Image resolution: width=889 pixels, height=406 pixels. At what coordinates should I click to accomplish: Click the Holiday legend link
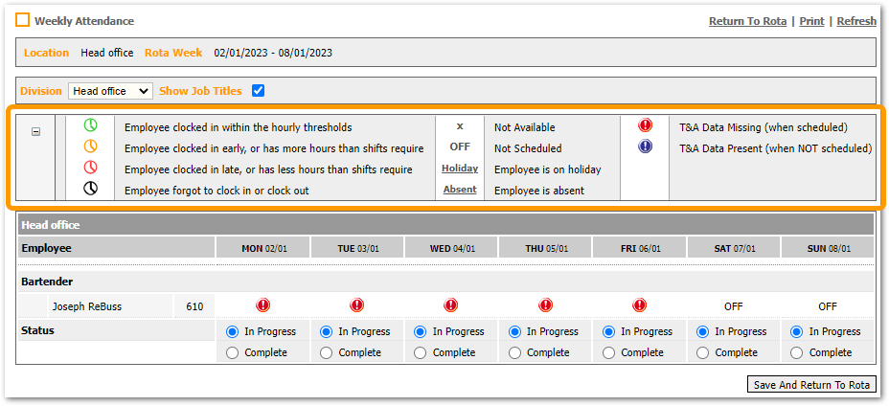point(459,169)
